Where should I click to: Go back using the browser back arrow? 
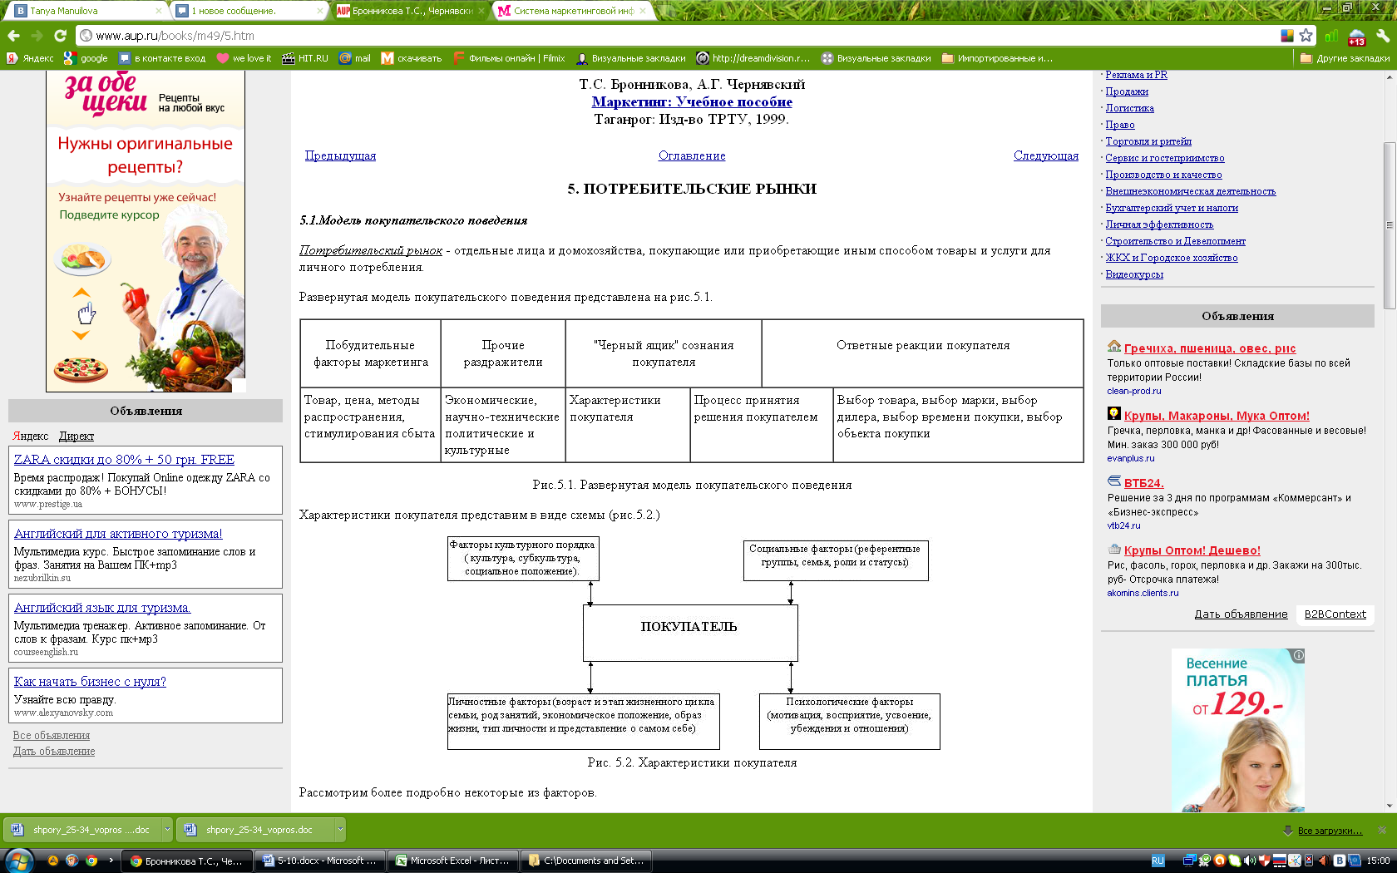[x=13, y=36]
